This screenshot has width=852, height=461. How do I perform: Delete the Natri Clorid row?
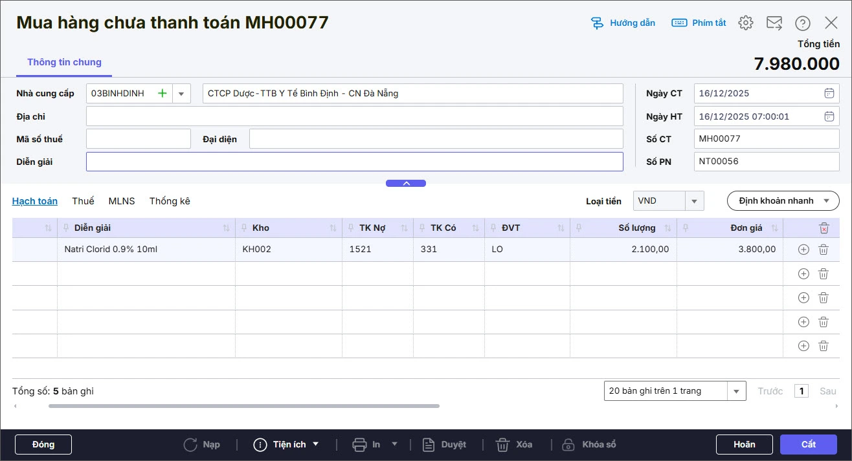pyautogui.click(x=824, y=250)
